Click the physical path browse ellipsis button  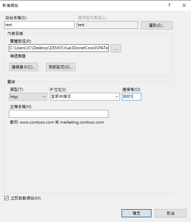[116, 48]
